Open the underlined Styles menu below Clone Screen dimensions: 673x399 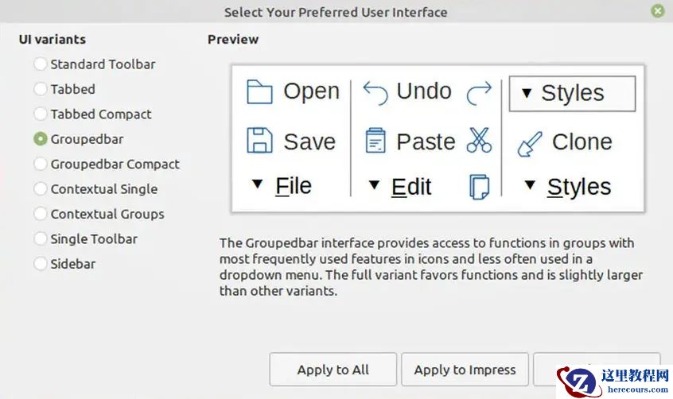[568, 187]
